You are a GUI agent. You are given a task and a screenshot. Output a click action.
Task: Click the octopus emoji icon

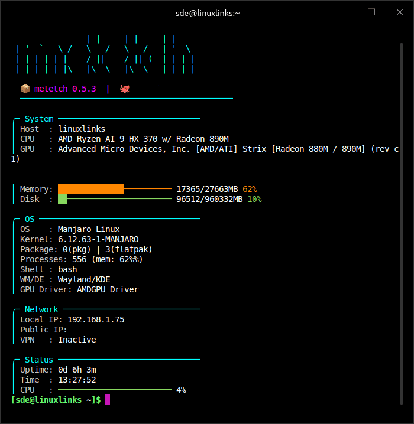click(125, 89)
